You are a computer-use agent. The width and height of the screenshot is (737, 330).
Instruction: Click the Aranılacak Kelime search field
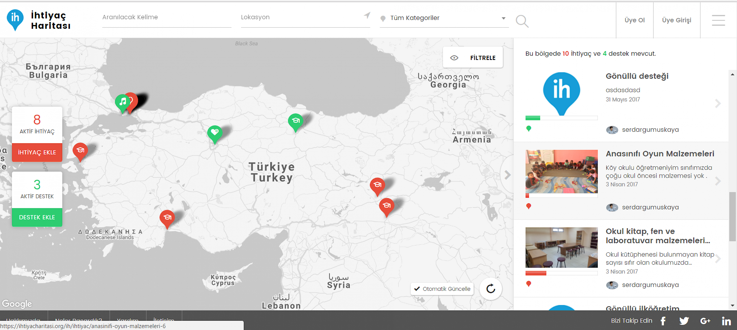pyautogui.click(x=166, y=17)
